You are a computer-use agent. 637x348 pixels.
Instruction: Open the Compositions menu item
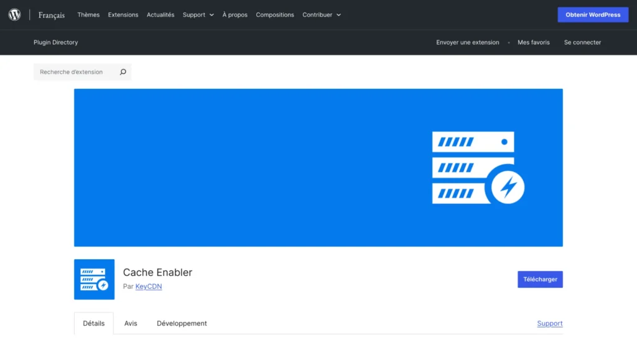coord(275,14)
